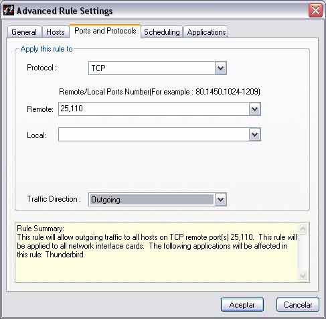Click inside the empty Local ports field
Image resolution: width=326 pixels, height=319 pixels.
[x=154, y=135]
